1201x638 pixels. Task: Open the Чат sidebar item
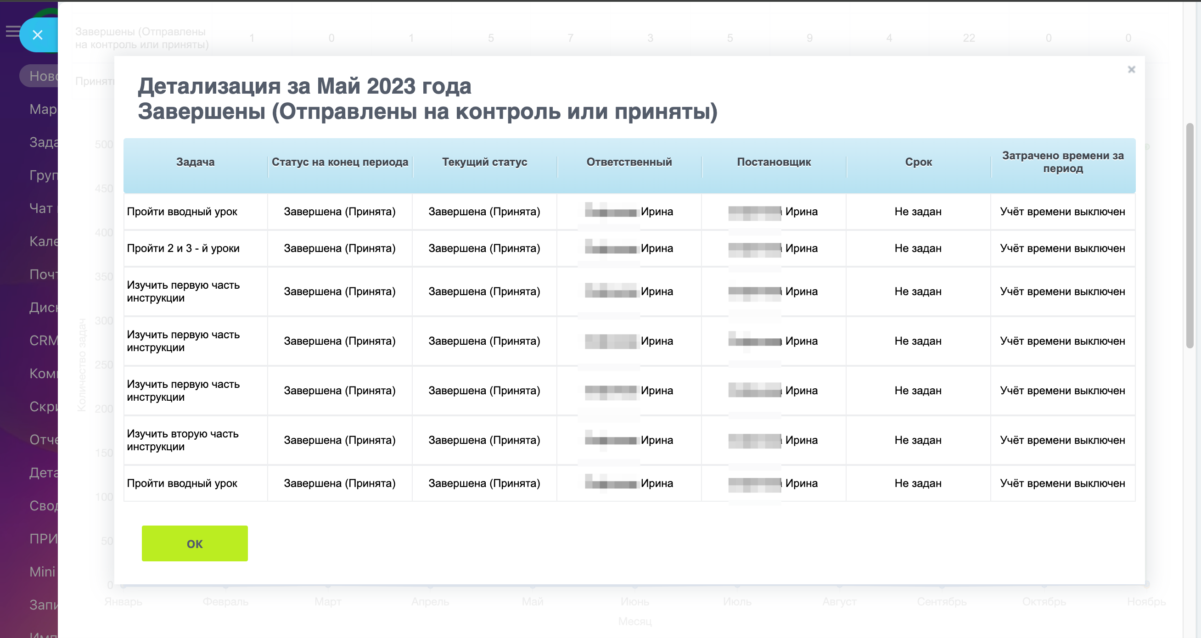click(x=41, y=208)
